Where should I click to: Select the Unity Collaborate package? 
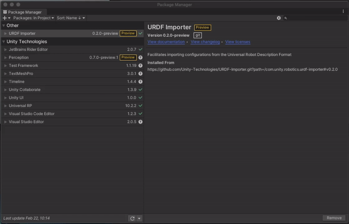(72, 90)
